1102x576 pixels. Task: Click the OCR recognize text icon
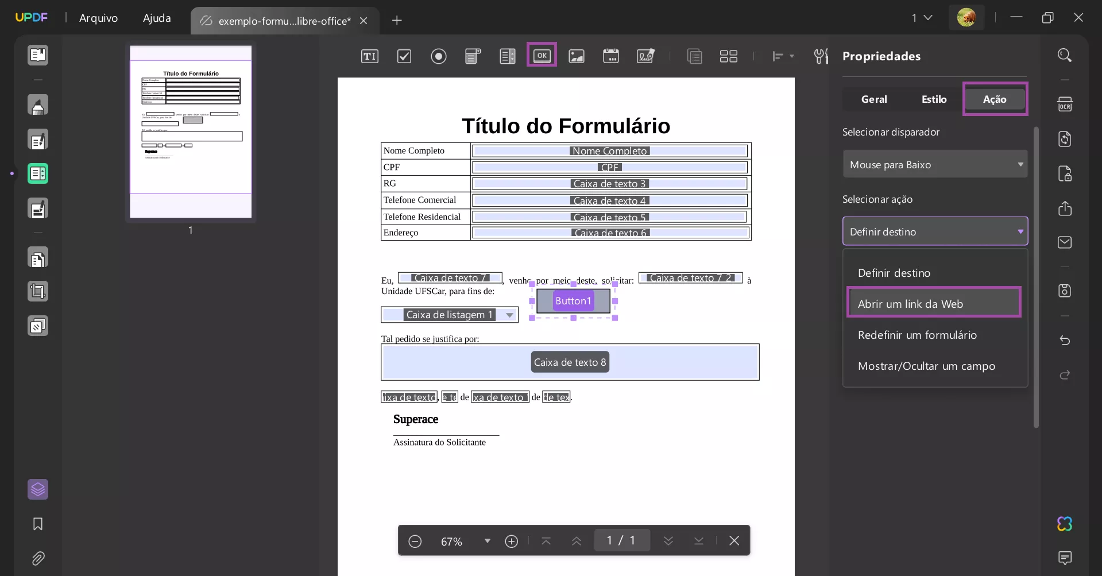point(1065,104)
